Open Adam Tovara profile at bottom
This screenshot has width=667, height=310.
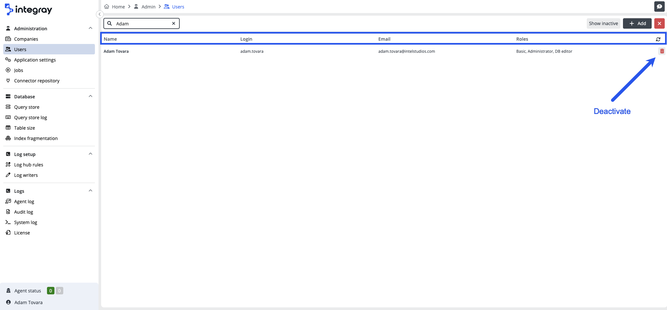(x=28, y=303)
